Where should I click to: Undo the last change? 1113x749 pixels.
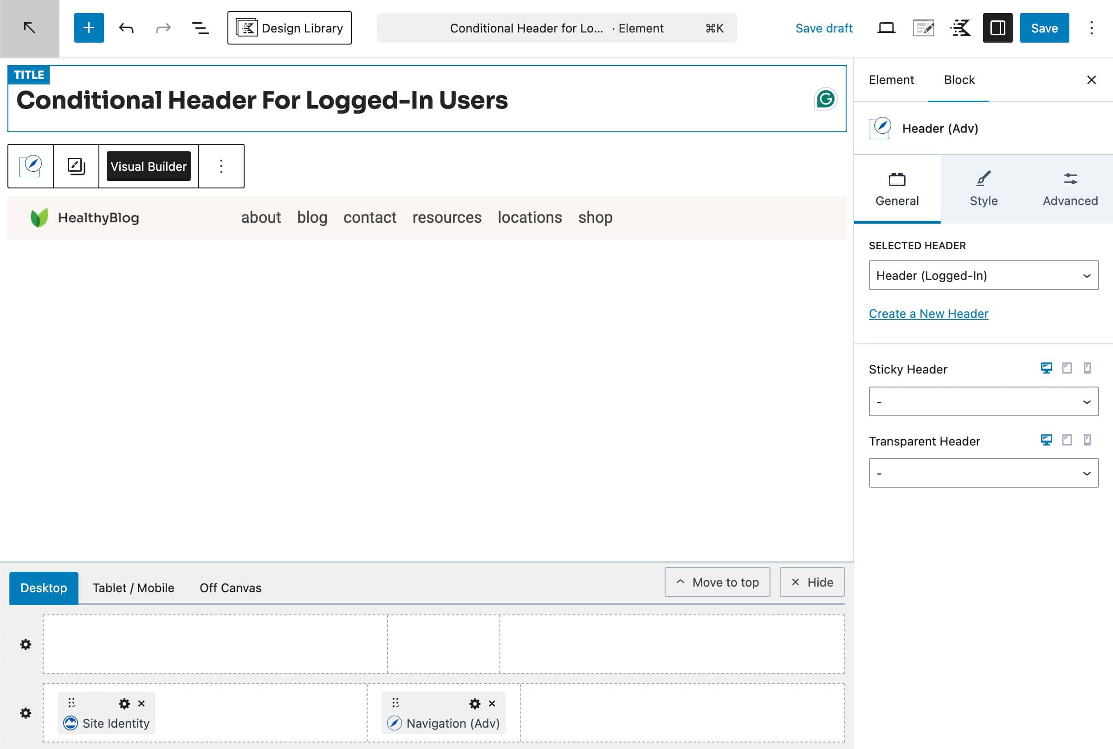[x=126, y=28]
